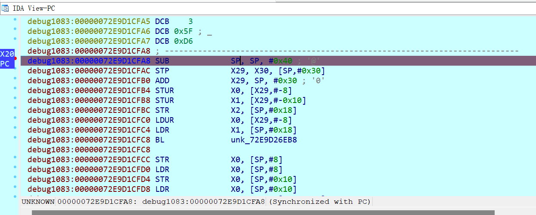Click the horizontal scrollbar thumb at bottom
Image resolution: width=536 pixels, height=215 pixels.
click(263, 212)
